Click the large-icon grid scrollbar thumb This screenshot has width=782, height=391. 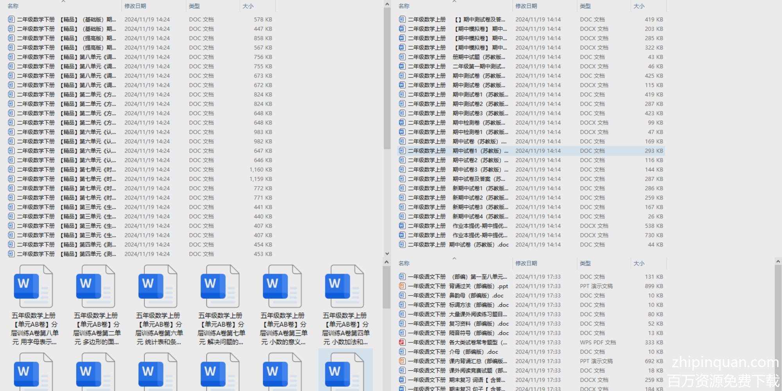[387, 287]
